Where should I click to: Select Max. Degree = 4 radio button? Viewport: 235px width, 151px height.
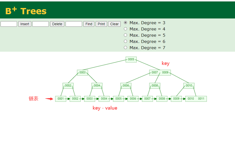point(125,29)
